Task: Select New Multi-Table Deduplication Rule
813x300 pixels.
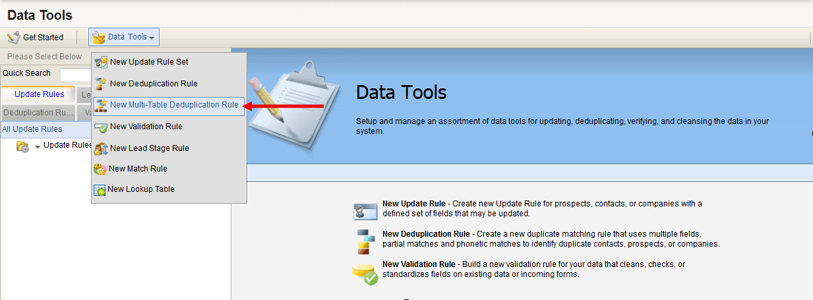Action: 169,105
